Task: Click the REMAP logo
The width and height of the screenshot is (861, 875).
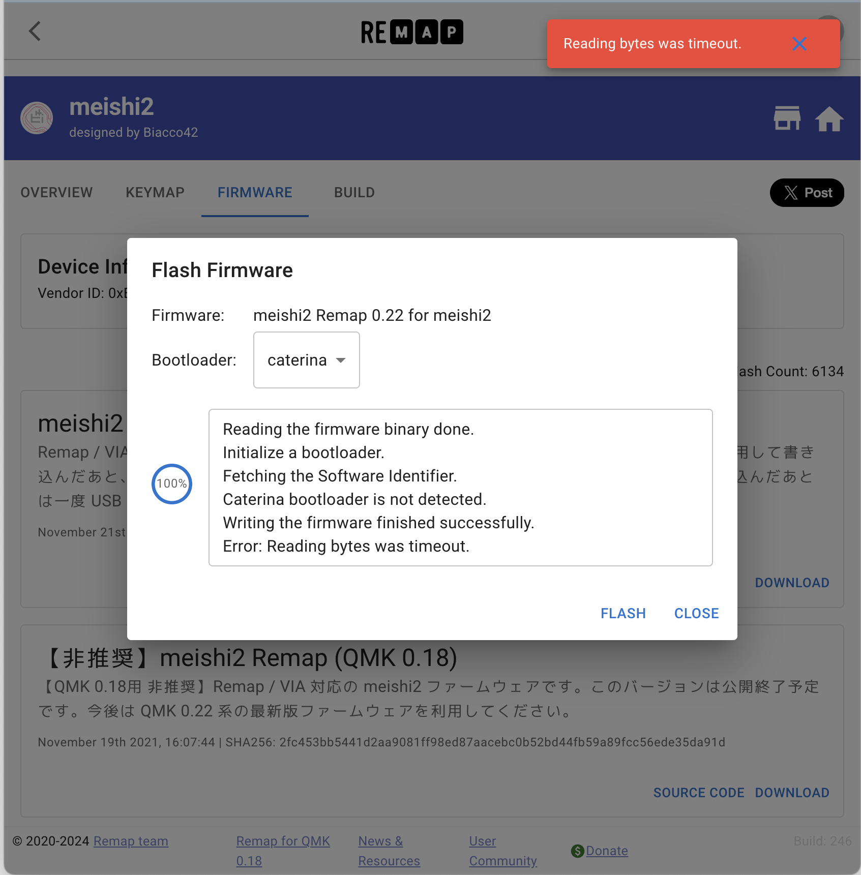Action: (412, 32)
